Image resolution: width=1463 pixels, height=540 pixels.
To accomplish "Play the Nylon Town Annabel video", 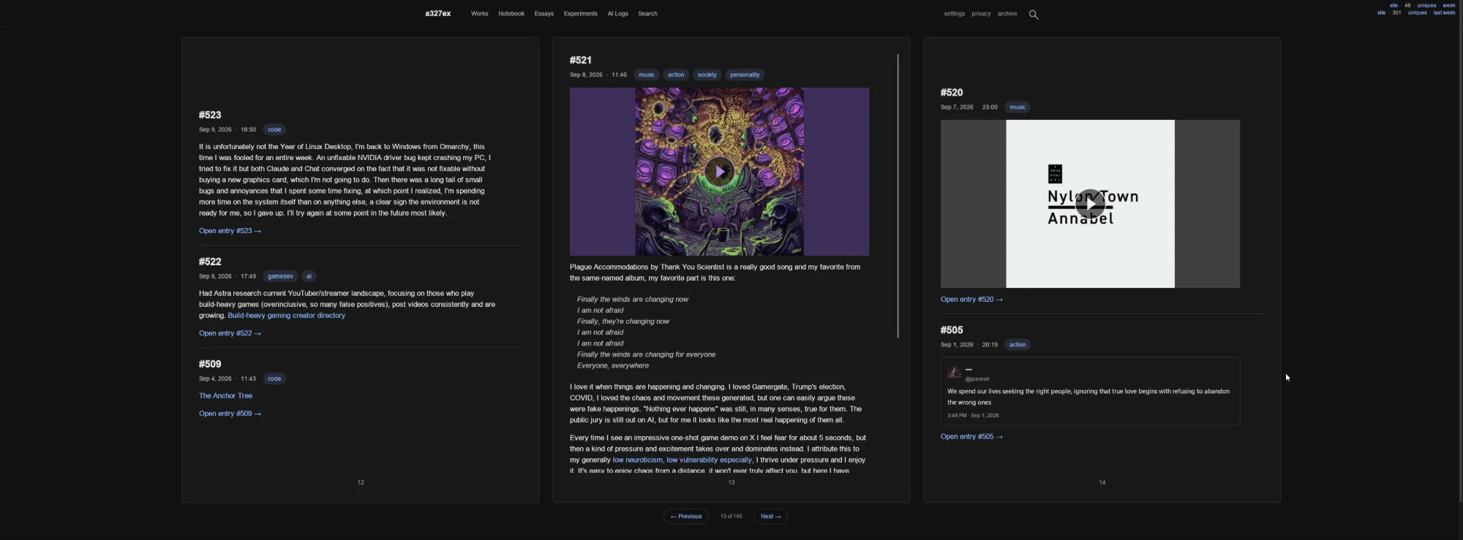I will tap(1090, 204).
